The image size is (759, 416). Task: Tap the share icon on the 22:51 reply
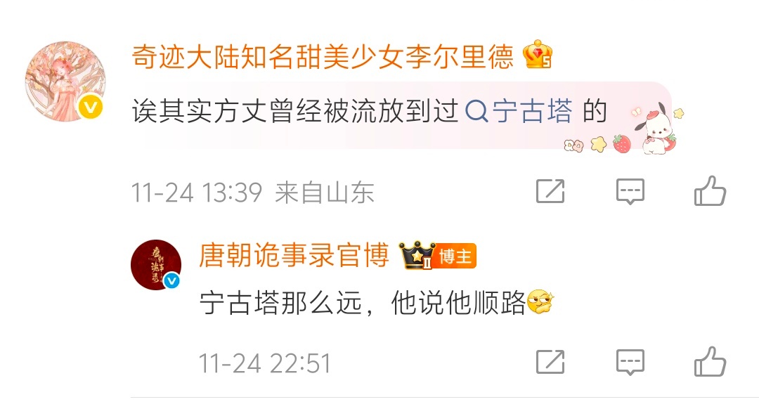(x=550, y=361)
